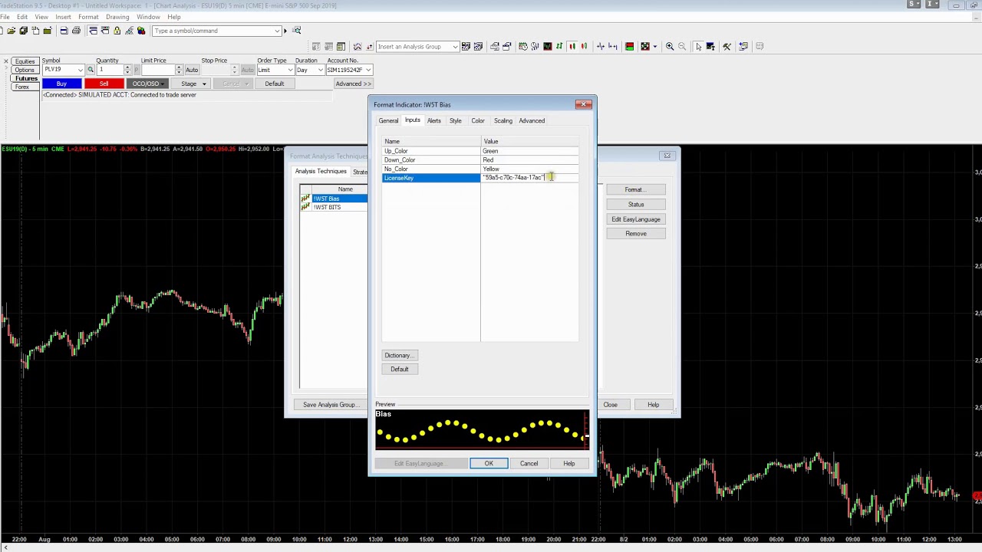Viewport: 982px width, 552px height.
Task: Click the chart line icon before Analysis Group
Action: [358, 46]
